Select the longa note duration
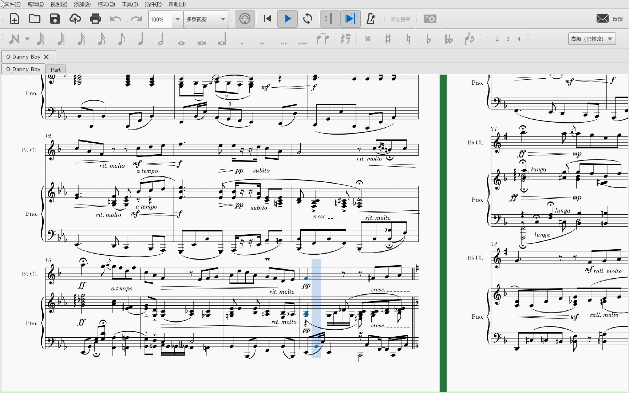 [x=222, y=39]
